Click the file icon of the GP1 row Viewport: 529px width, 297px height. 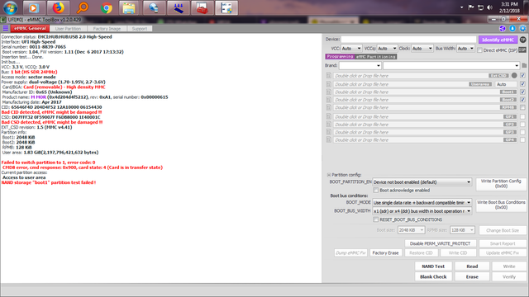pyautogui.click(x=329, y=116)
